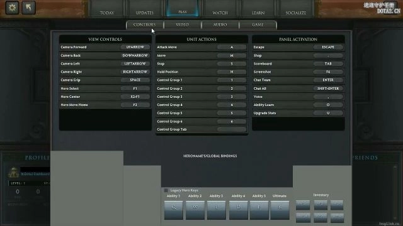Change Hero Move Home F2 binding
The height and width of the screenshot is (226, 403).
point(135,105)
